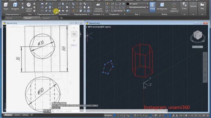Open the Лист2 layout tab
Image resolution: width=211 pixels, height=118 pixels.
tap(25, 115)
